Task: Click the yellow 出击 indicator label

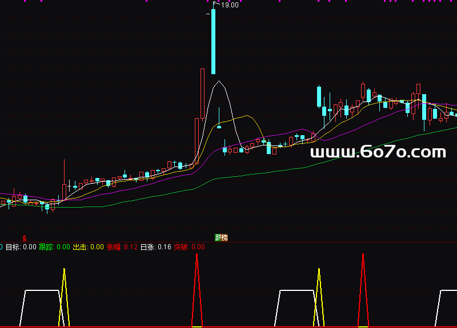Action: 89,247
